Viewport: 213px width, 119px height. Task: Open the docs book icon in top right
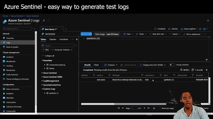click(204, 29)
